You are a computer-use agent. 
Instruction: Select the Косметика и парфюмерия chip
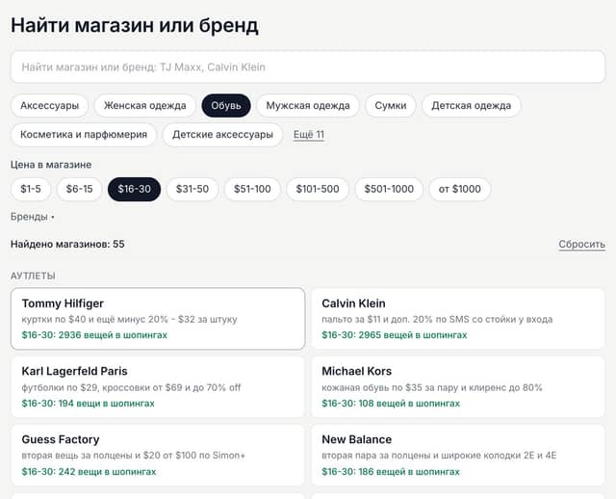pos(84,135)
